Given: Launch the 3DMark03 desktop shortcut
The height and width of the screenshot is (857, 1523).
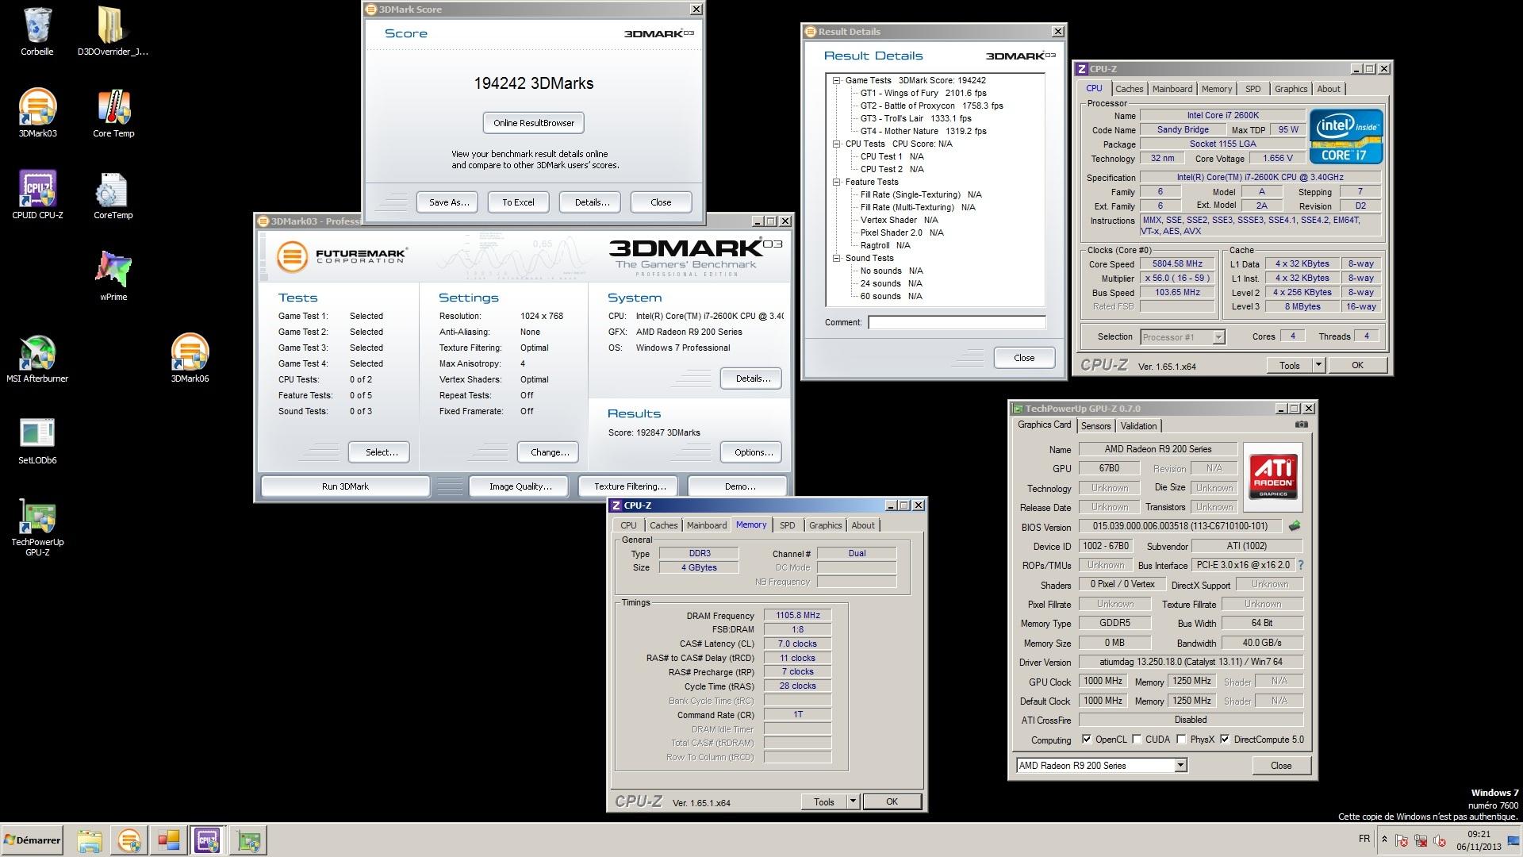Looking at the screenshot, I should click(x=37, y=113).
